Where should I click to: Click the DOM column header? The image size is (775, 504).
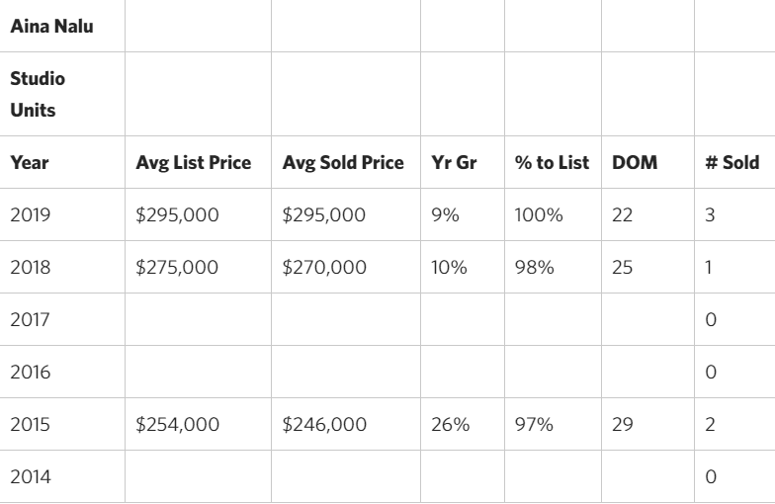point(648,162)
